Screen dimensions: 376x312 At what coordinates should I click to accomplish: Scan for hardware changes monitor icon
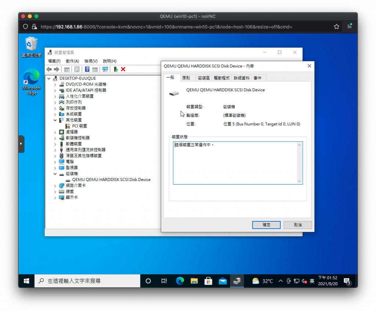tap(105, 69)
